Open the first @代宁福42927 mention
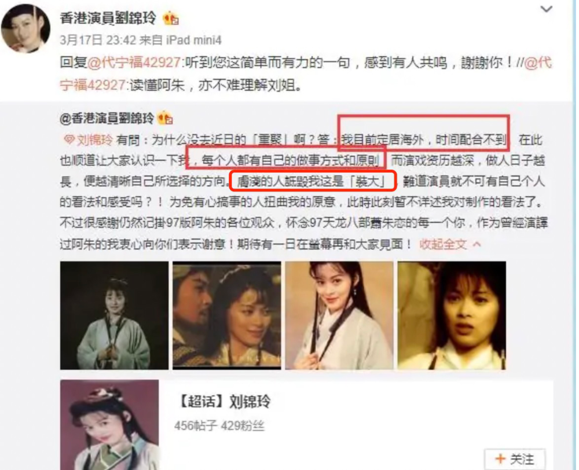Screen dimensions: 579x470 pos(134,63)
